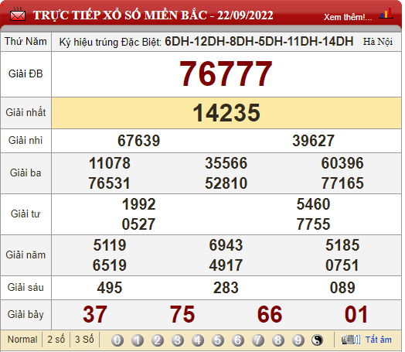This screenshot has height=352, width=405.
Task: Select digit filter ball 0
Action: click(x=117, y=340)
